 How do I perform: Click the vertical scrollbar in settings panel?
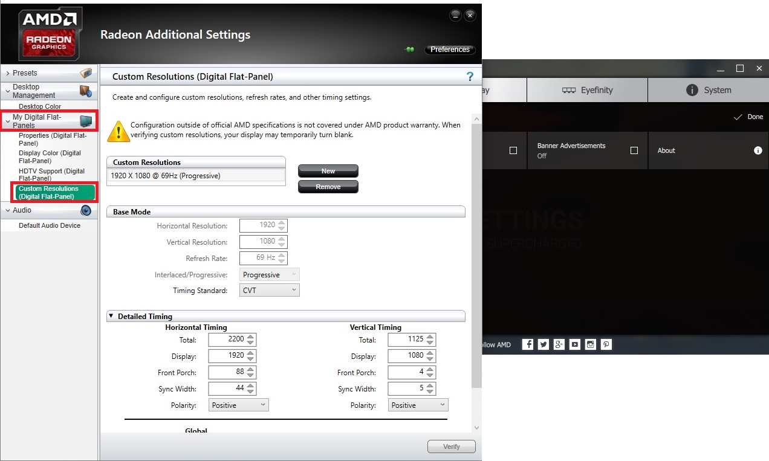[x=476, y=254]
